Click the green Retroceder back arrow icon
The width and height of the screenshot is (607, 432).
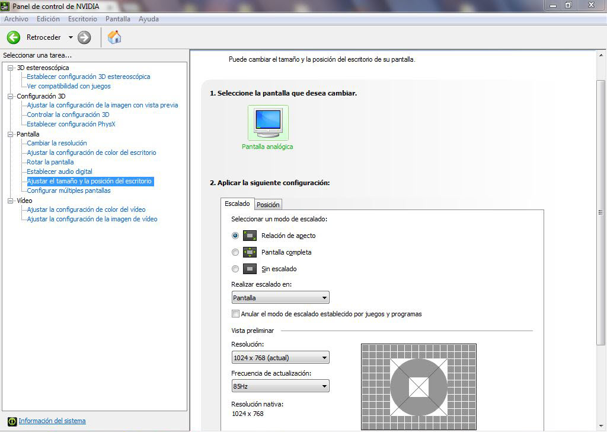click(x=13, y=37)
